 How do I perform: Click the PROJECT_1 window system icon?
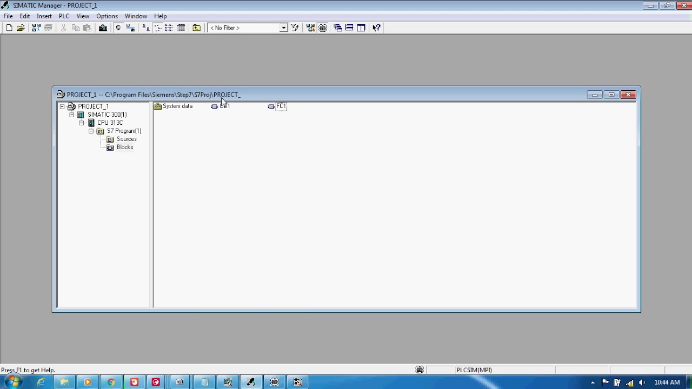click(61, 95)
